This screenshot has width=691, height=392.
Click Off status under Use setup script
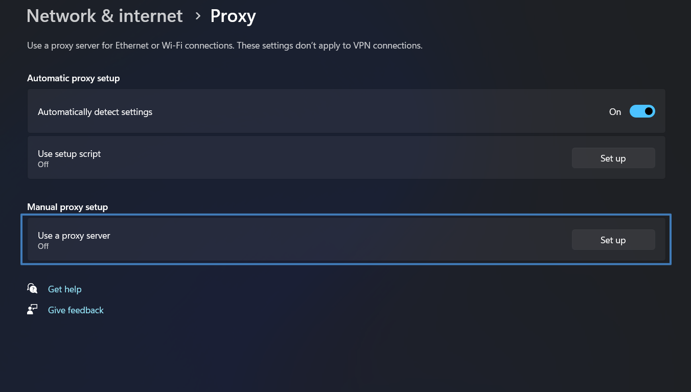tap(43, 165)
